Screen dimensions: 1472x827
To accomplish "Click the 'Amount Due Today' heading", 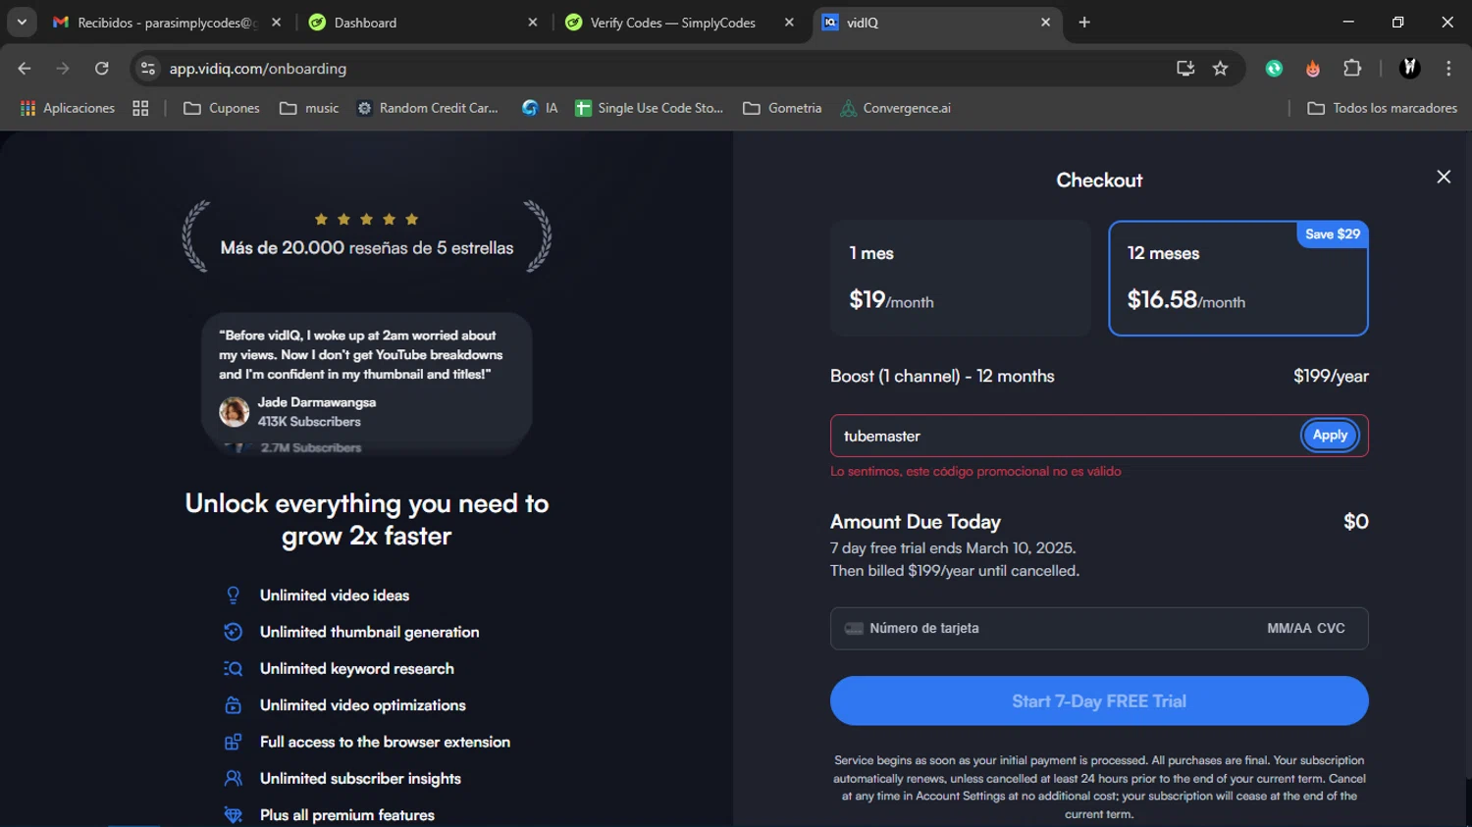I will 916,522.
